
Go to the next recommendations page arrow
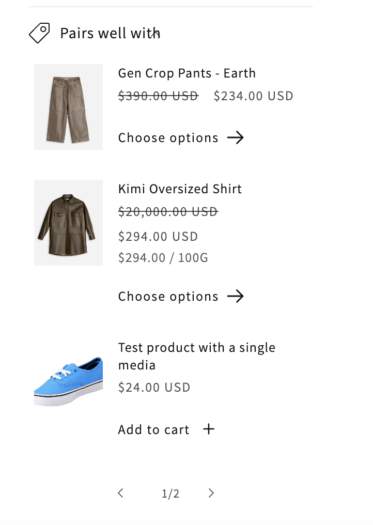point(211,493)
